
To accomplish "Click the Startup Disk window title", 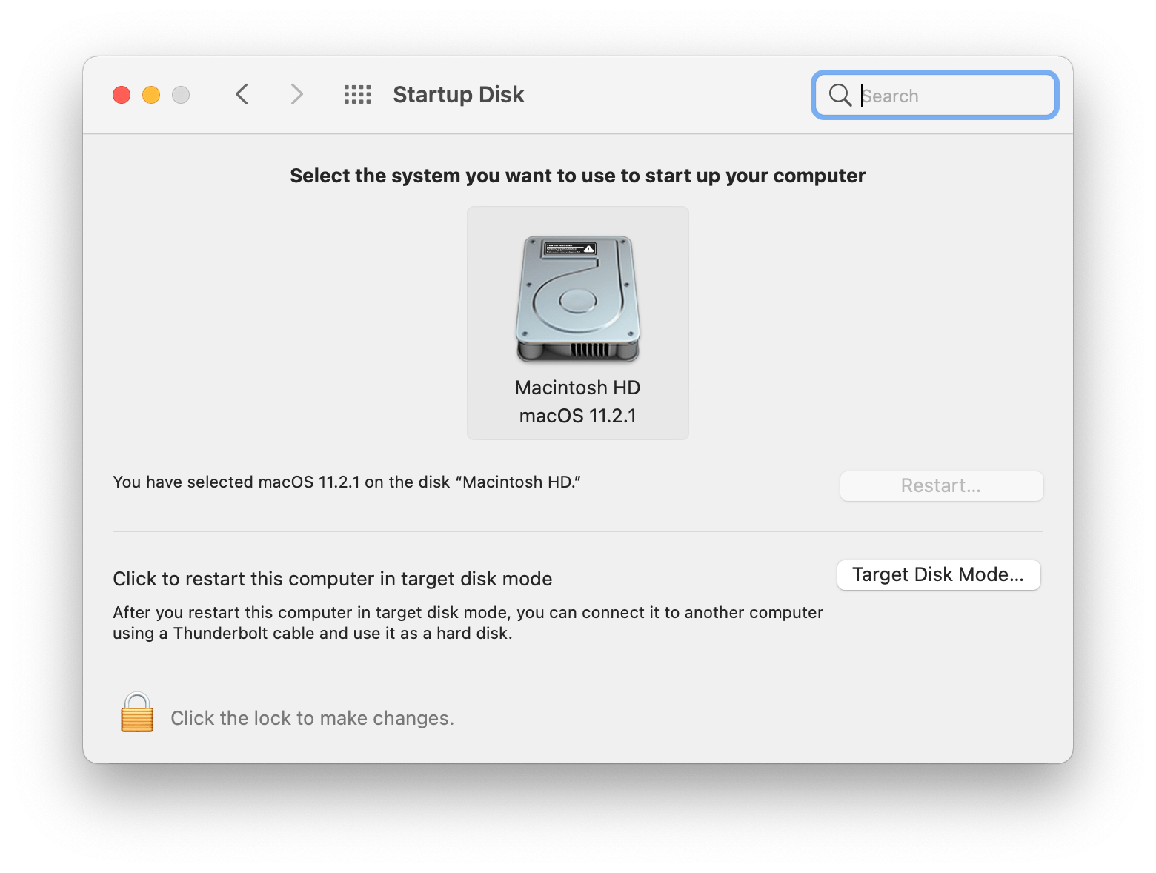I will 458,94.
